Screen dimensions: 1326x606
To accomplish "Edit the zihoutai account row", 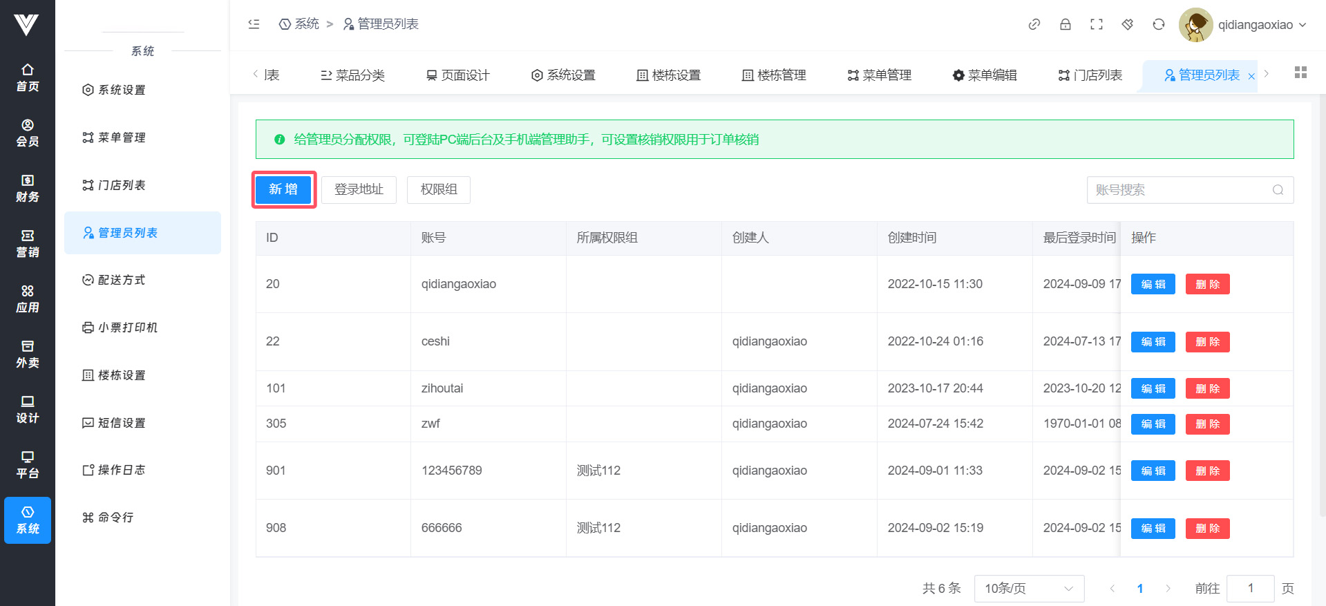I will point(1153,388).
